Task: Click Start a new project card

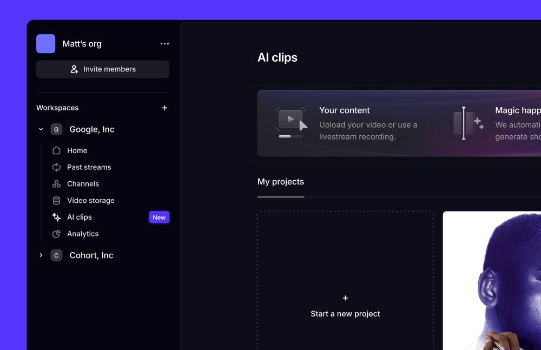Action: tap(345, 280)
